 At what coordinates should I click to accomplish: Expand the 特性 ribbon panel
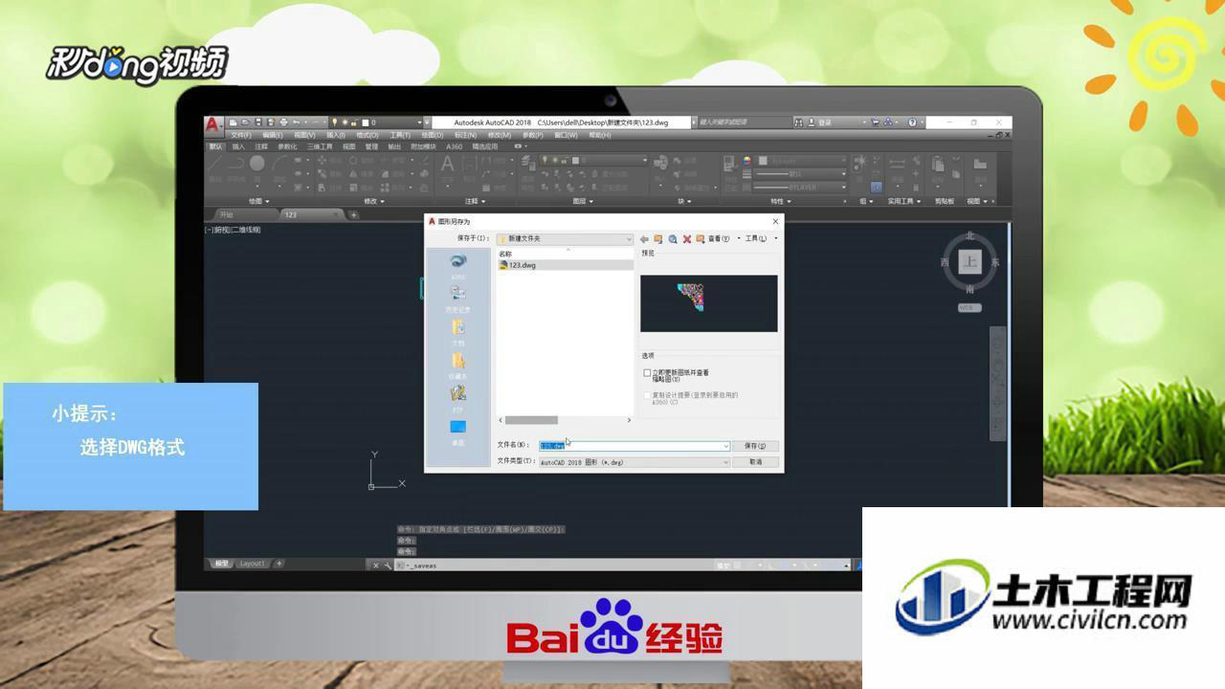pos(781,201)
